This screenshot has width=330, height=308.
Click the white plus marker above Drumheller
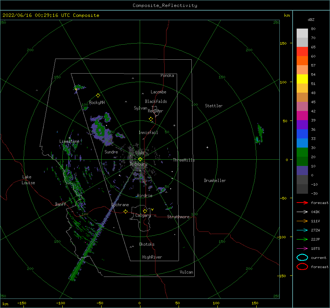207,147
